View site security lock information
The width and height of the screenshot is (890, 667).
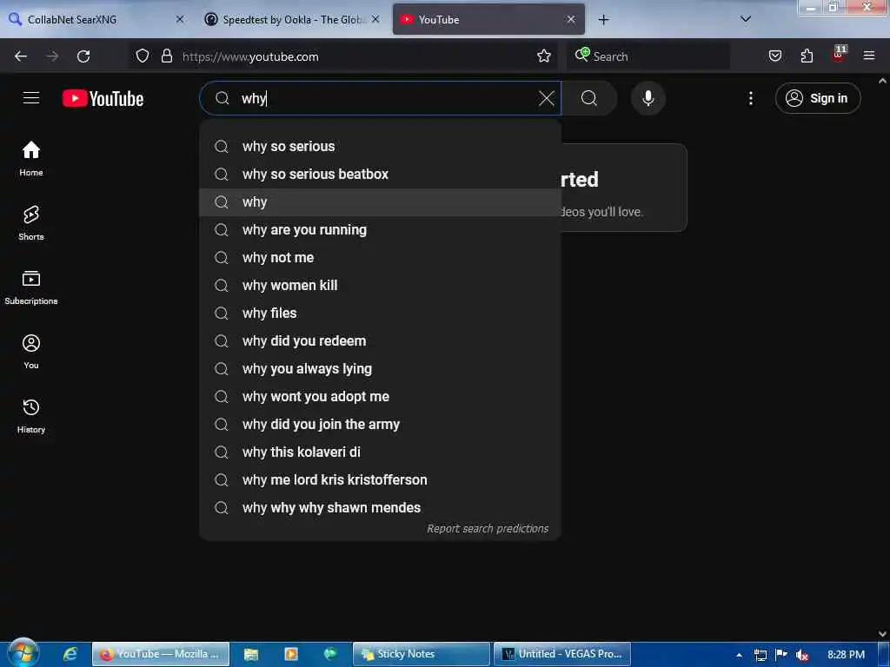tap(167, 56)
